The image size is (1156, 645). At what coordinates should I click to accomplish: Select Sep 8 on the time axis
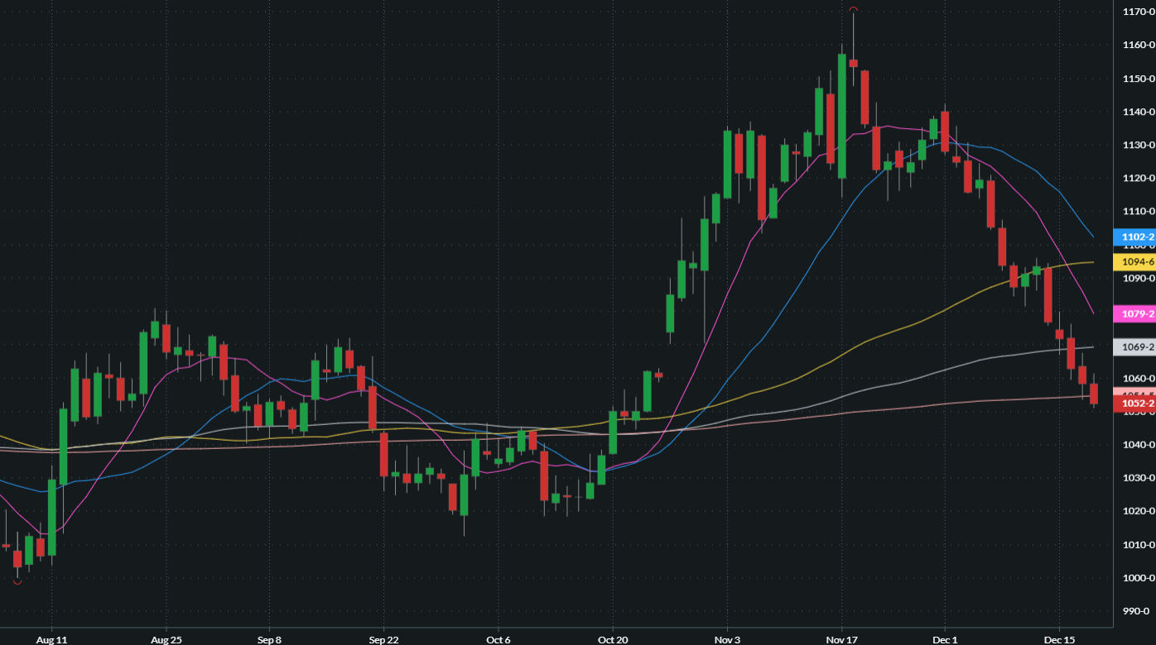click(269, 640)
